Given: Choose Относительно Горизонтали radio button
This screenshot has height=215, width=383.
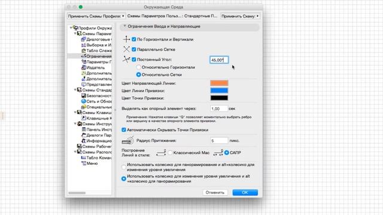Looking at the screenshot, I should pyautogui.click(x=138, y=67).
